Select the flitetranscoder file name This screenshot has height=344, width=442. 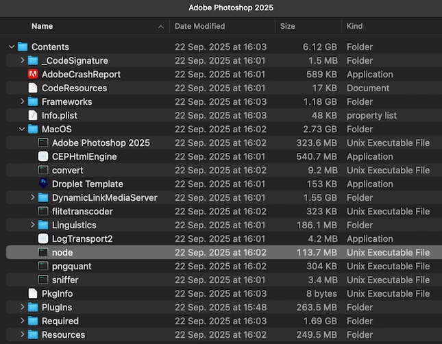click(x=82, y=212)
